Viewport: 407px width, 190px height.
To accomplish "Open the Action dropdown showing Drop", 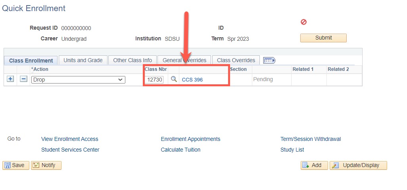I will coord(78,80).
